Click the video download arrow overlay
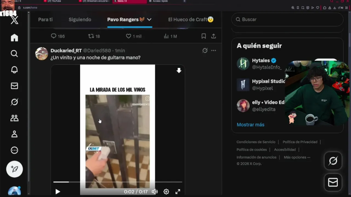 179,71
